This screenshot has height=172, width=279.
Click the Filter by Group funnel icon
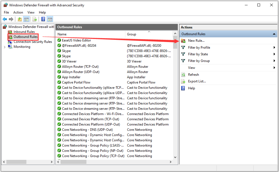(183, 61)
